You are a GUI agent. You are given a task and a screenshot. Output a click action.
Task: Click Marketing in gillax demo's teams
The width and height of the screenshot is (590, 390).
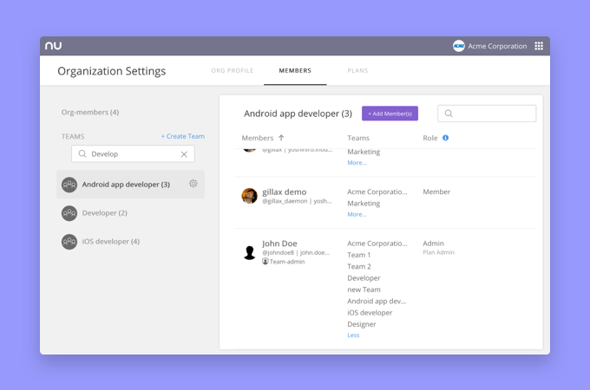(x=364, y=204)
